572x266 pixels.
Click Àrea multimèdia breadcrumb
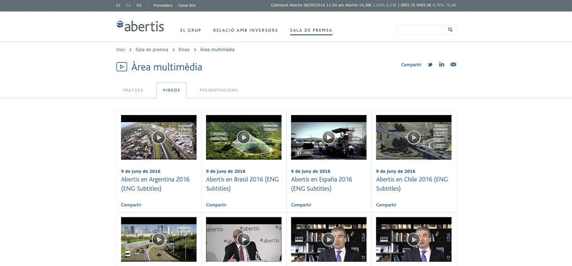217,50
